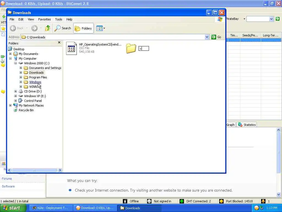Click the Long-Ter... column header in BitComet
282x212 pixels.
click(270, 35)
